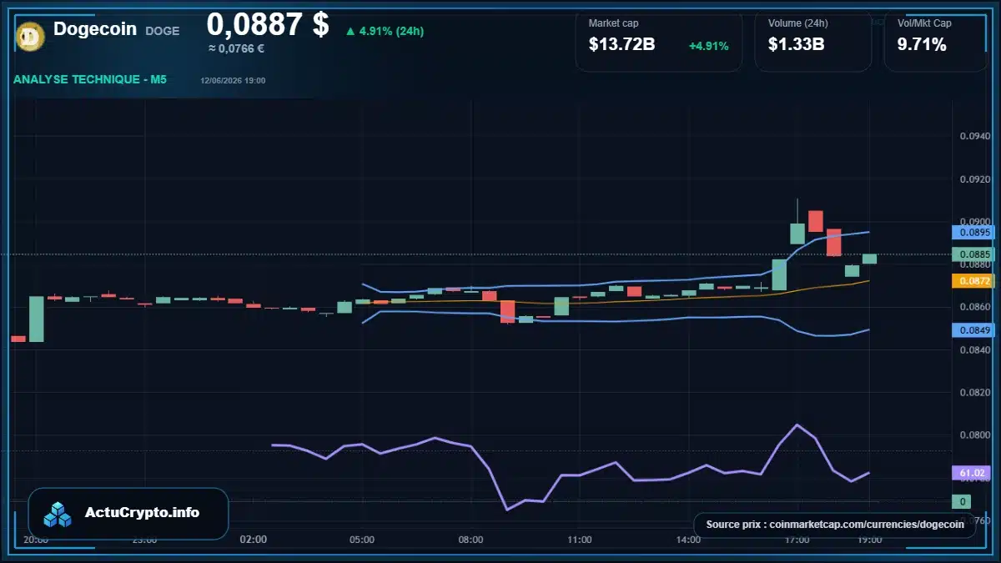Select the Dogecoin name heading

pos(95,28)
